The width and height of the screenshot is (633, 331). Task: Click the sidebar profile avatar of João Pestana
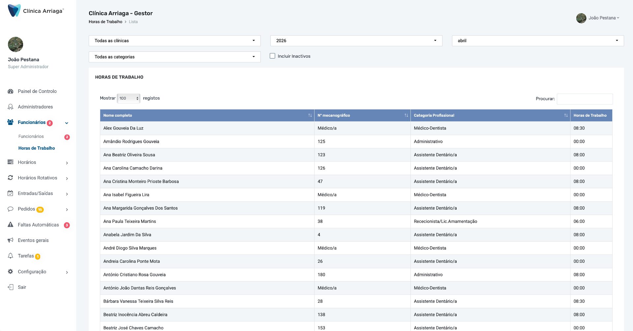(x=15, y=45)
